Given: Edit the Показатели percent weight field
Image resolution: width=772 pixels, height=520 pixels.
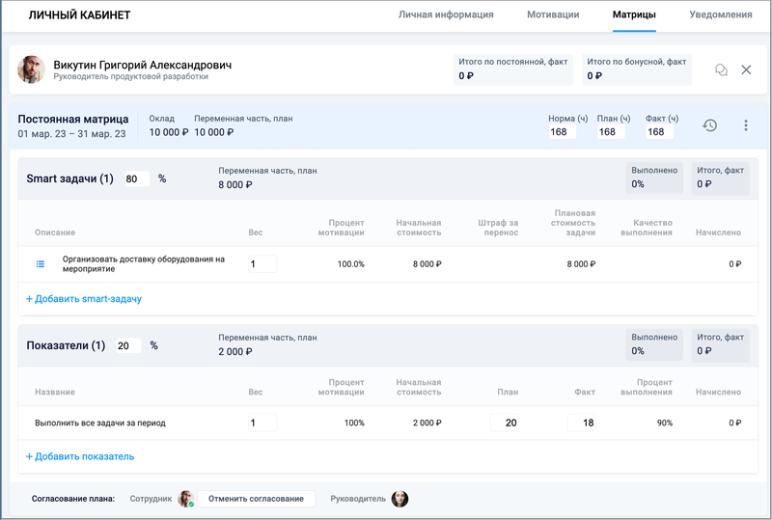Looking at the screenshot, I should [x=128, y=345].
